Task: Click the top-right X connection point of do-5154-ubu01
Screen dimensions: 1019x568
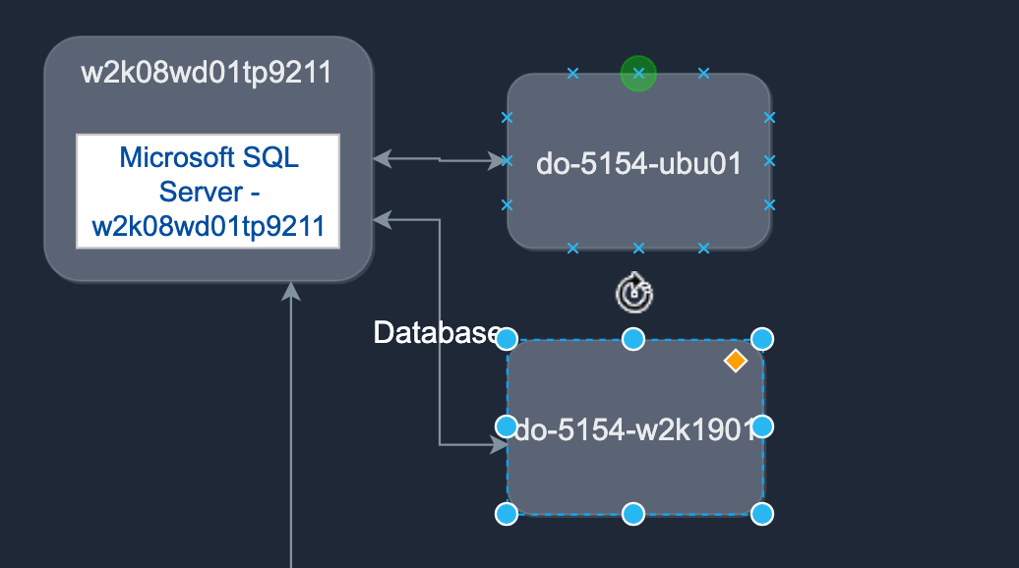Action: point(704,73)
